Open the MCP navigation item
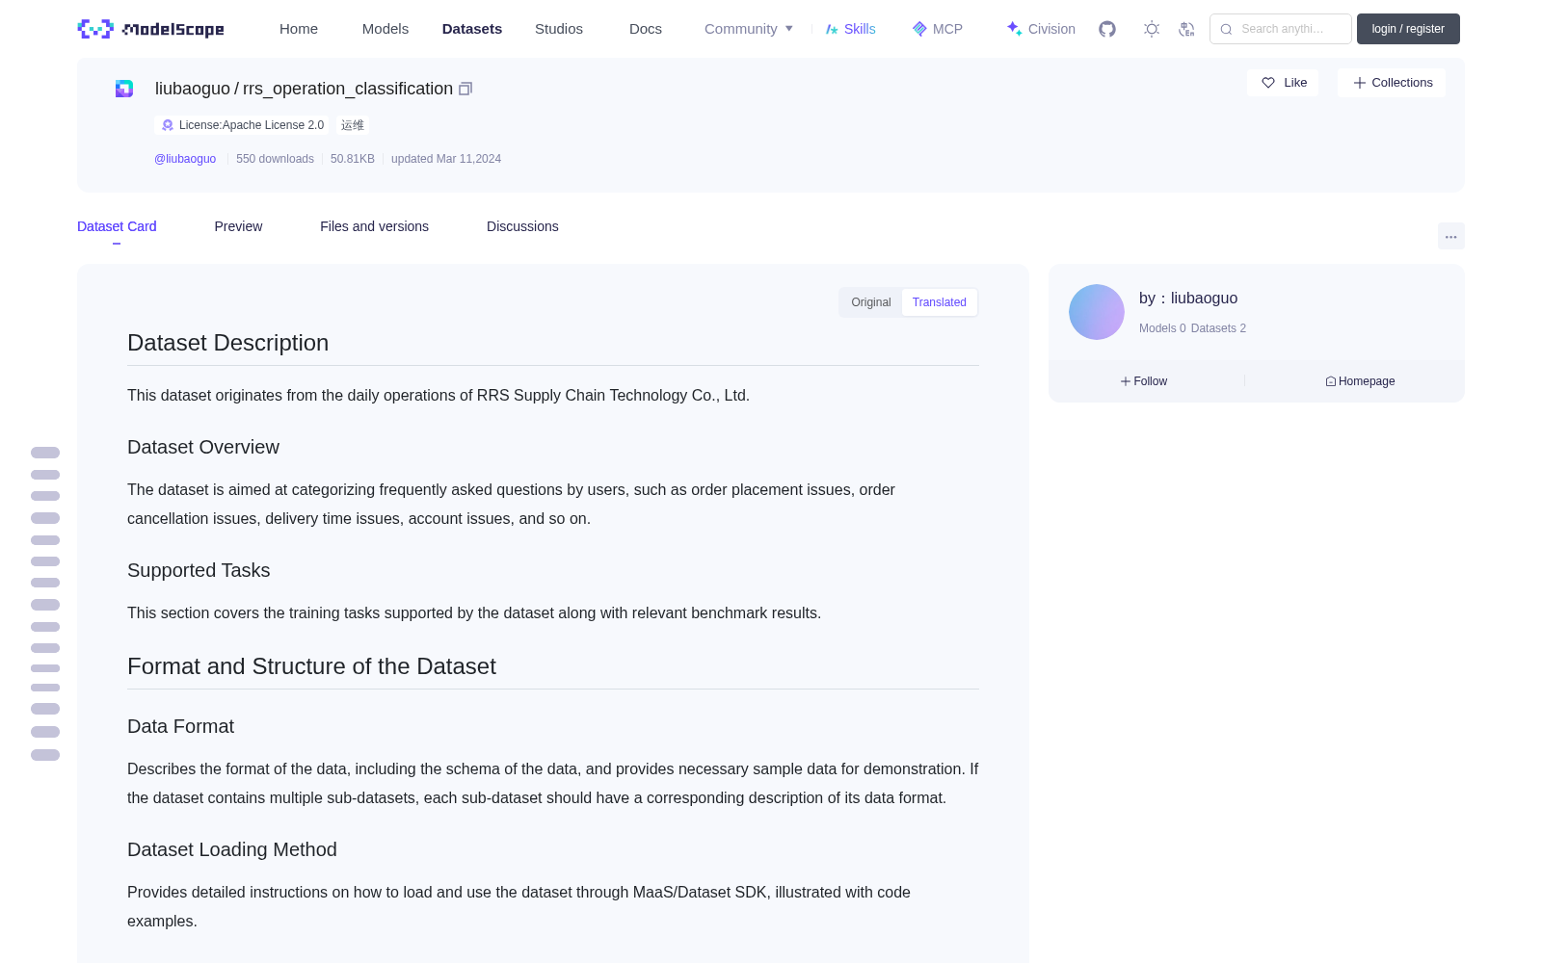Image resolution: width=1542 pixels, height=963 pixels. point(938,29)
